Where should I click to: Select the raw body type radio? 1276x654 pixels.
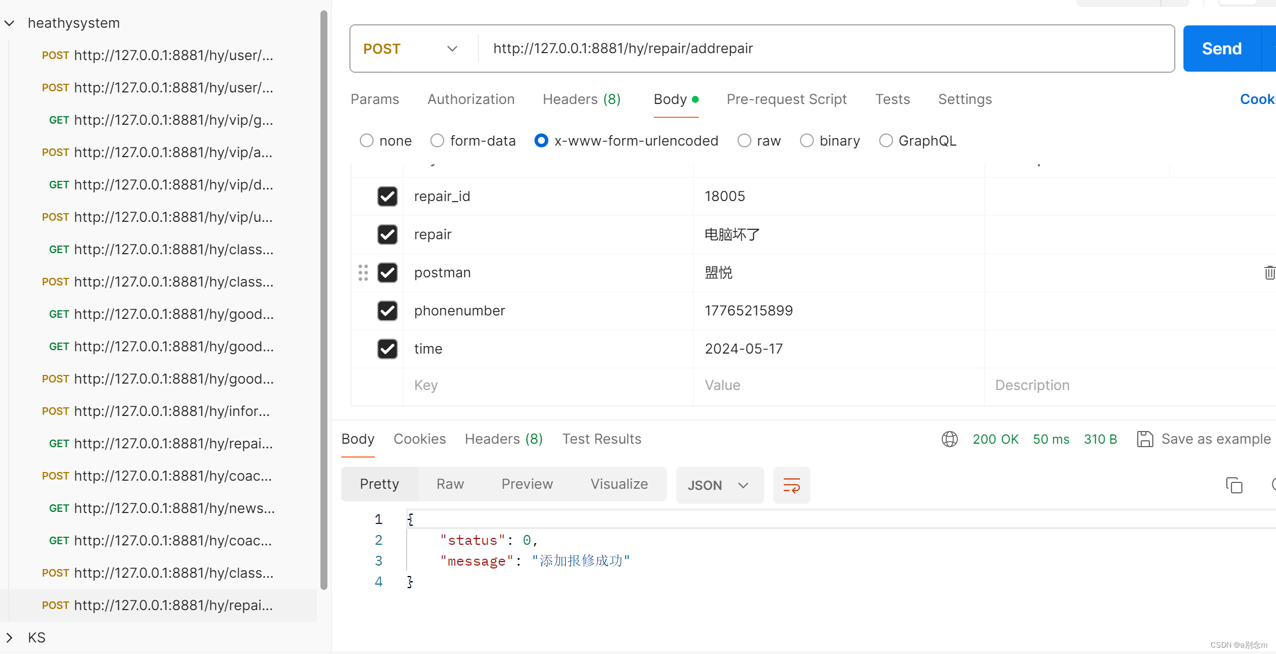(x=744, y=141)
